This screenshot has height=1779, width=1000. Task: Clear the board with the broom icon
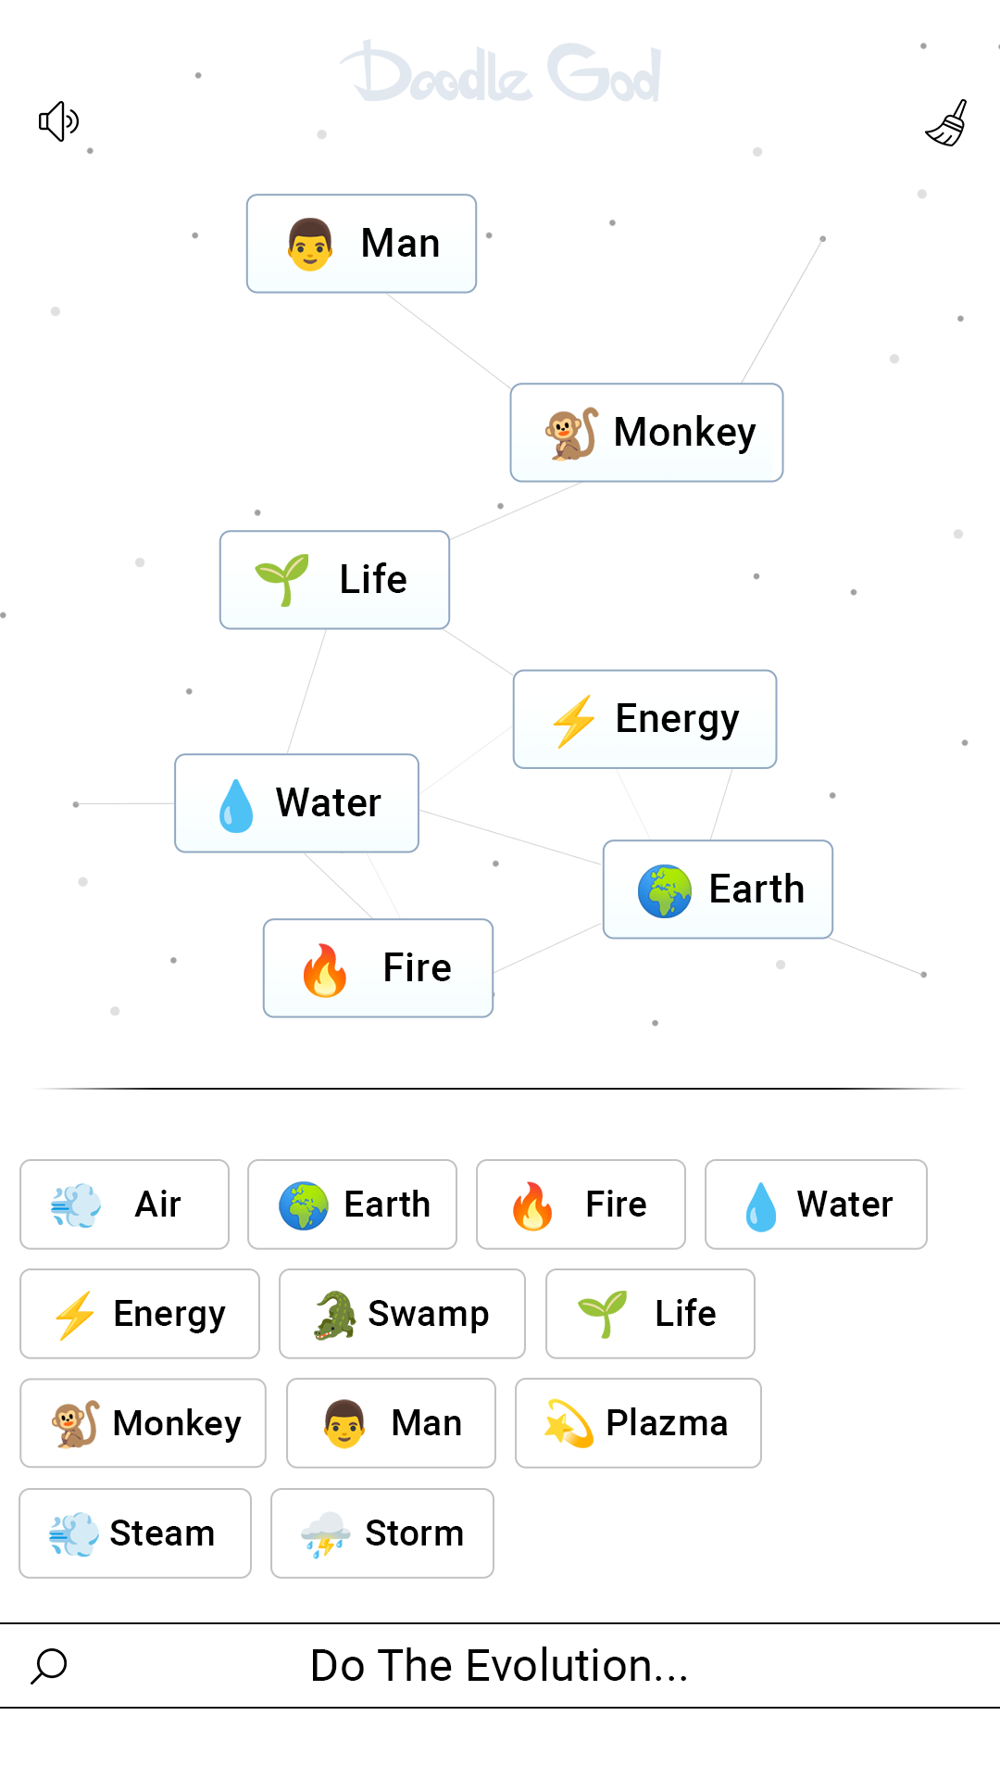coord(947,123)
